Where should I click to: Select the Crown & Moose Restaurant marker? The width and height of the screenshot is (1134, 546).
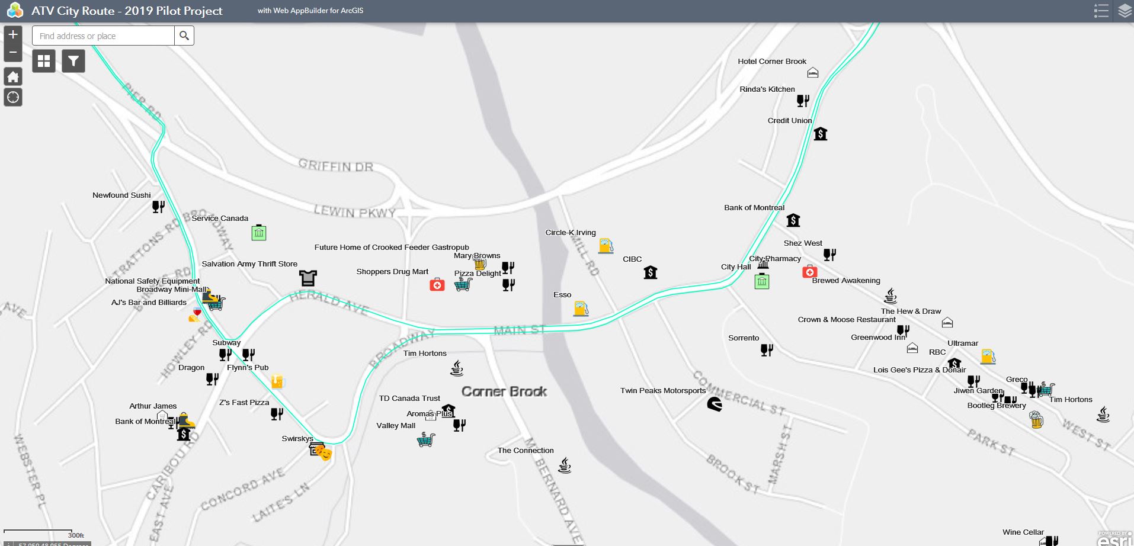pyautogui.click(x=903, y=330)
